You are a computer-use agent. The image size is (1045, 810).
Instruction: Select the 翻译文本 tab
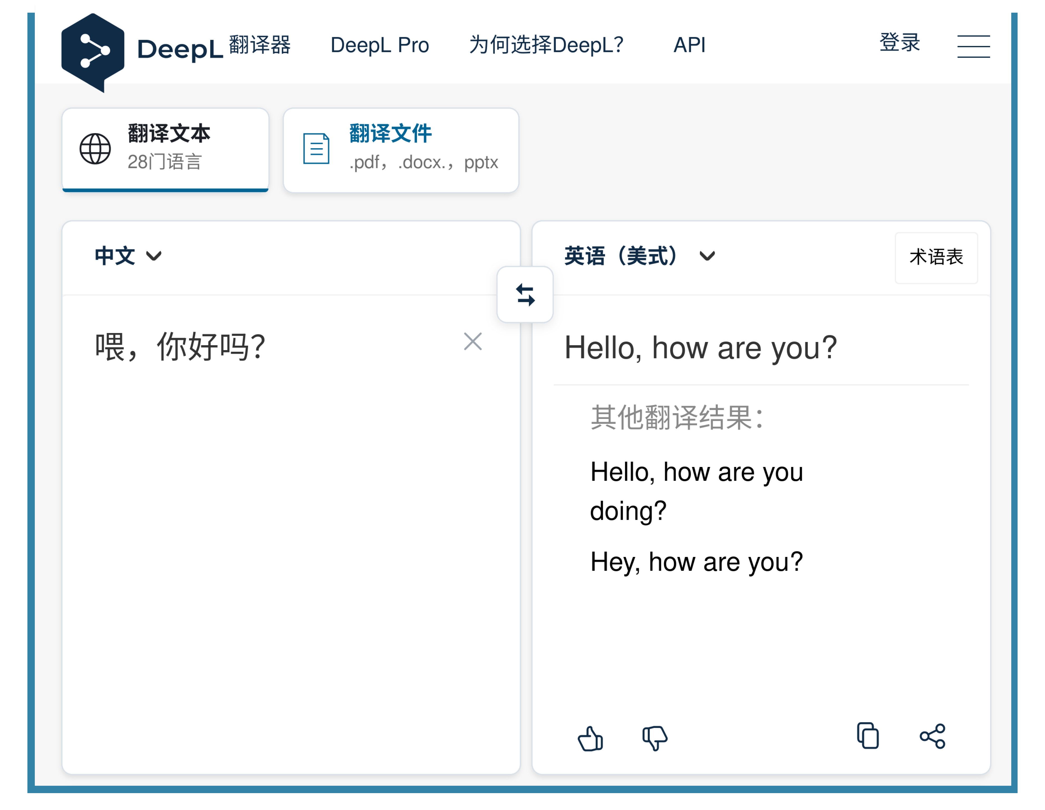tap(165, 150)
